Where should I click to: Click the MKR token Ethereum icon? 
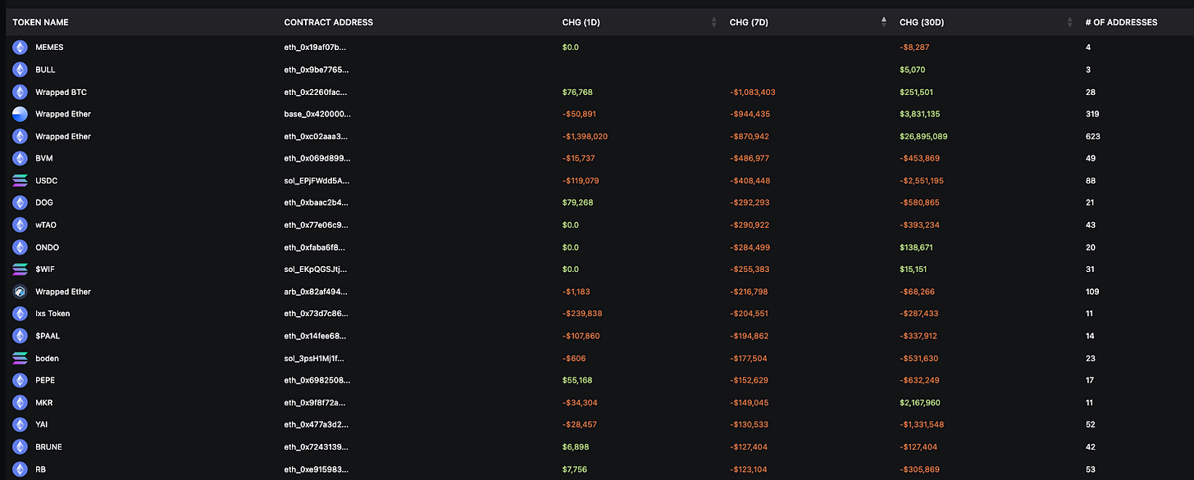point(20,403)
